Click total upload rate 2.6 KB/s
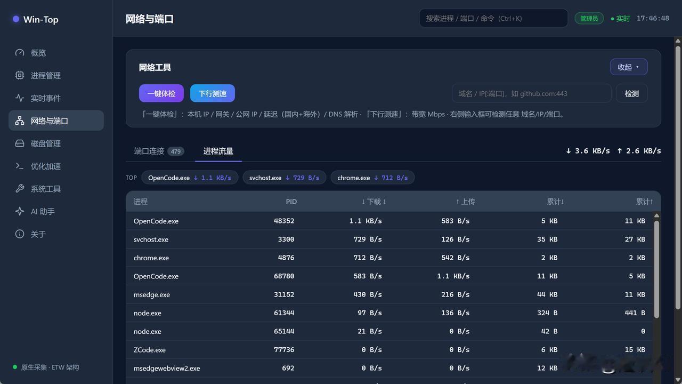Image resolution: width=682 pixels, height=384 pixels. [639, 151]
